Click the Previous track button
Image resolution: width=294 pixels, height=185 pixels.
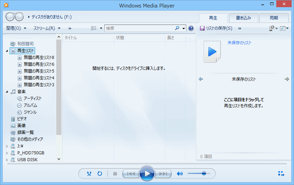pyautogui.click(x=131, y=174)
